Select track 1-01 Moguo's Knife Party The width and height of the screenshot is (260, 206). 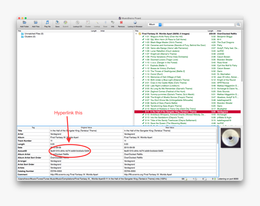(x=187, y=37)
